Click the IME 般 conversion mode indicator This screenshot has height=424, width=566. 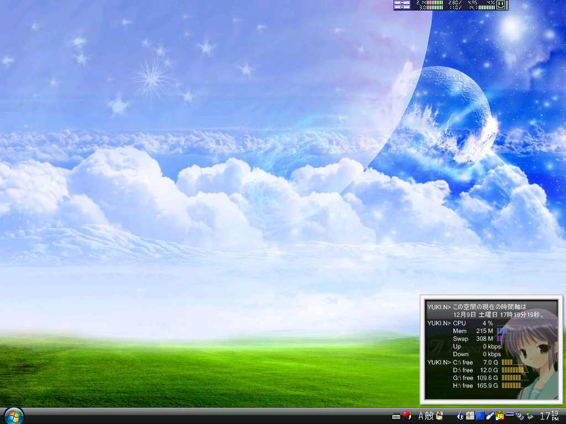tap(429, 416)
